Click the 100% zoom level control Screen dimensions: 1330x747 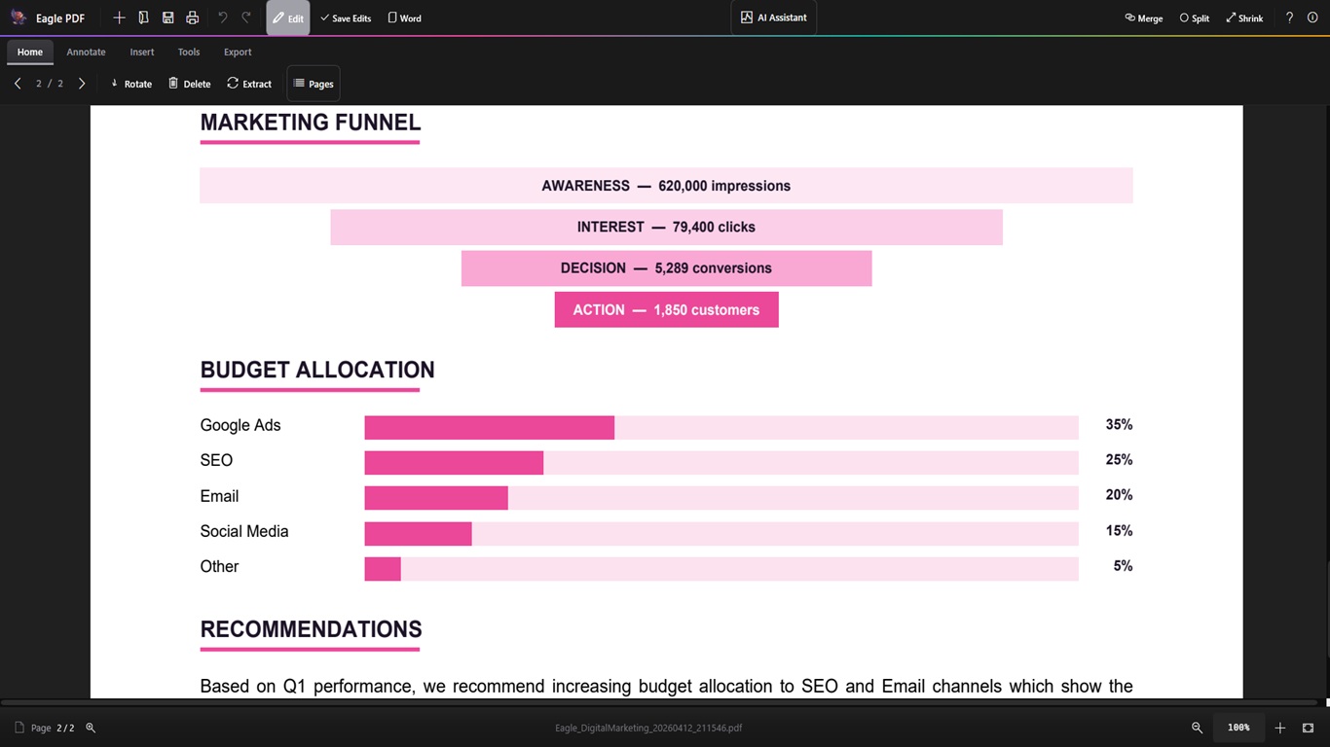tap(1238, 727)
